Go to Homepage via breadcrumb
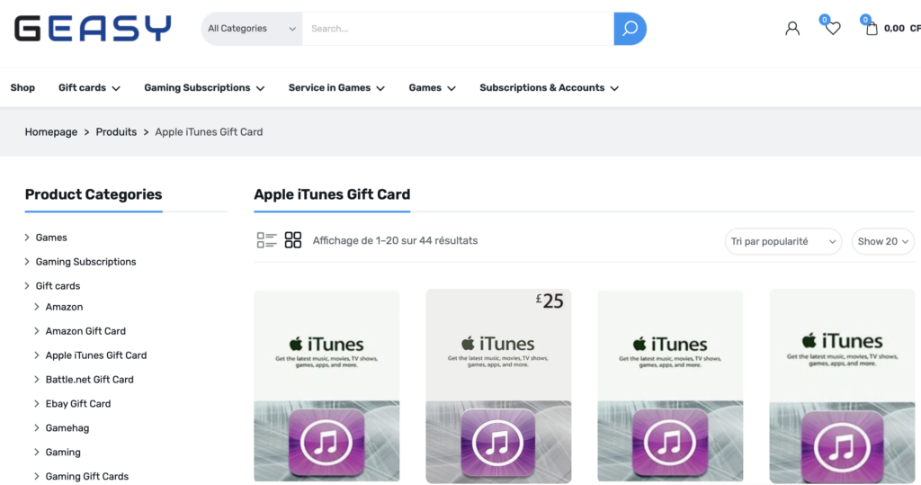921x485 pixels. [51, 132]
